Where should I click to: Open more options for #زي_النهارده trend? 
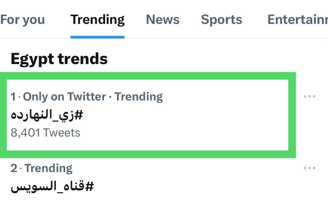(309, 96)
